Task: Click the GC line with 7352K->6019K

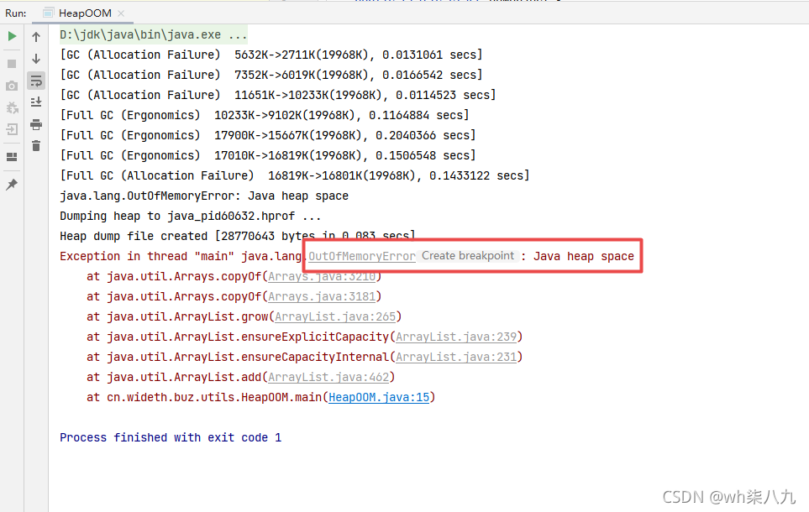Action: click(271, 75)
